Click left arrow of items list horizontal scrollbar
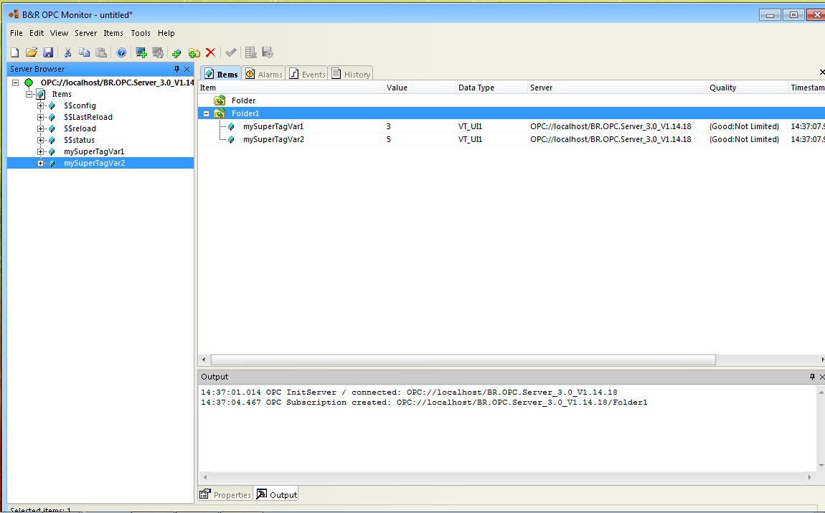The height and width of the screenshot is (513, 825). tap(204, 360)
